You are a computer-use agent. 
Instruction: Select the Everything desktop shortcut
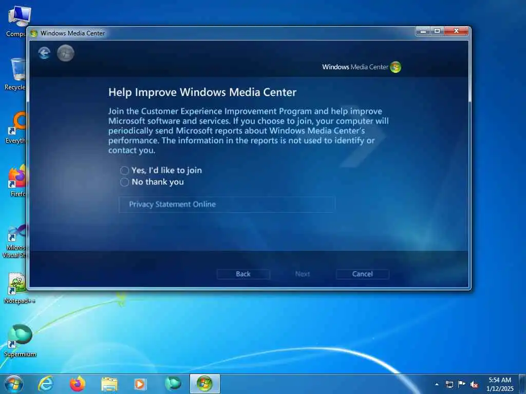17,127
